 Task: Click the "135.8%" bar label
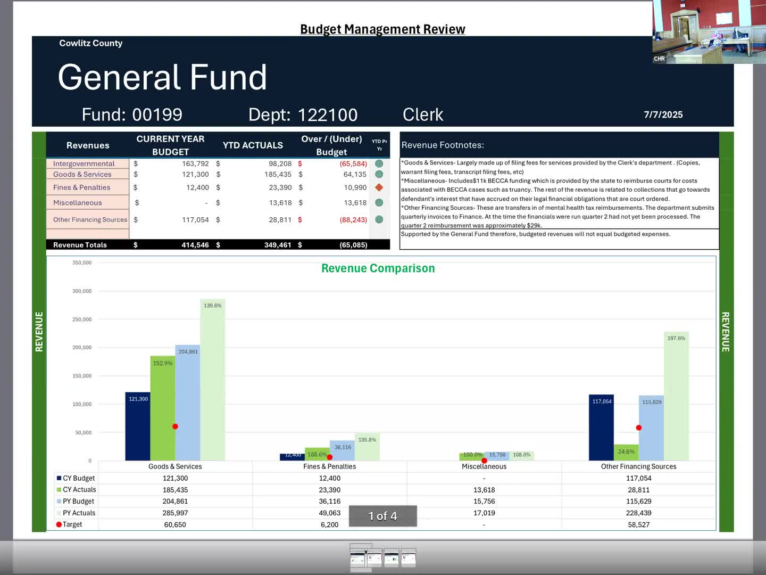[x=367, y=440]
